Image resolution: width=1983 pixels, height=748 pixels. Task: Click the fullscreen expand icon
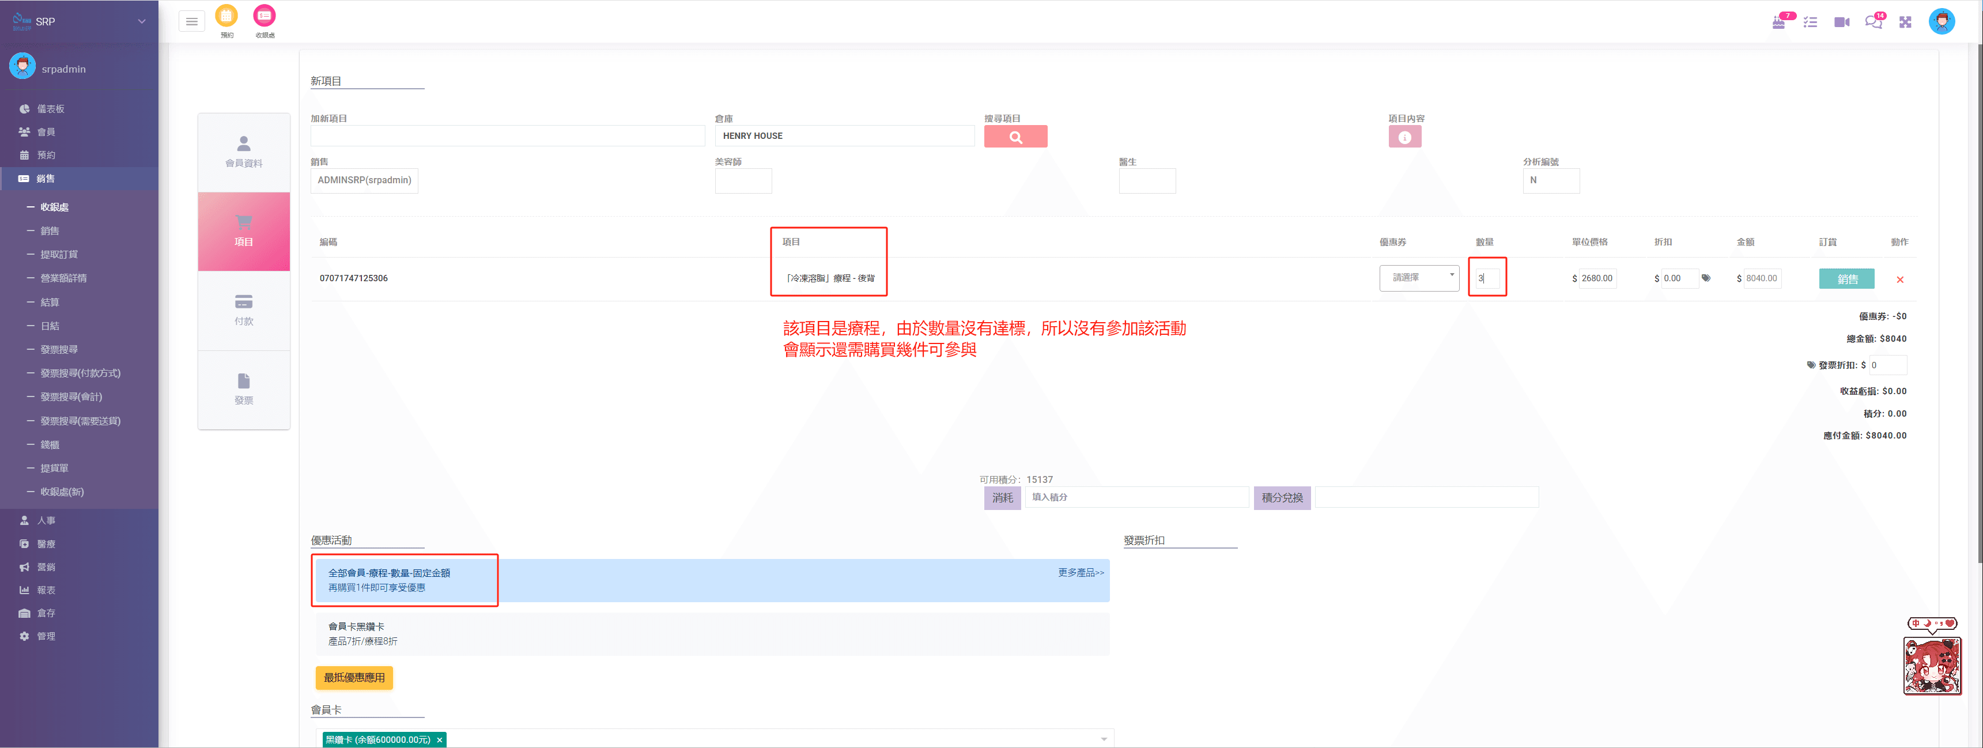(x=1905, y=22)
